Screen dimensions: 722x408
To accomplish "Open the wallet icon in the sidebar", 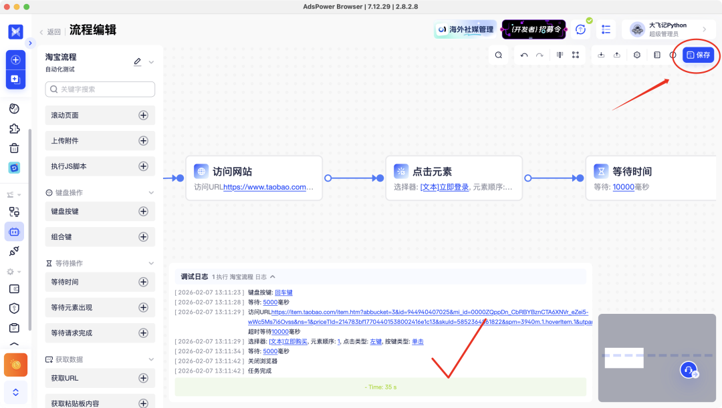I will pos(14,289).
